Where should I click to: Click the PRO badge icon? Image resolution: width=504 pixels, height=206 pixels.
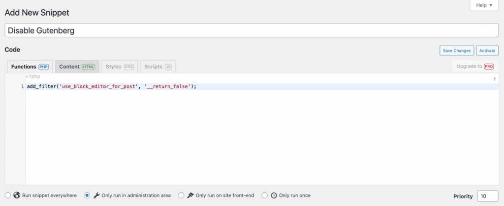(488, 66)
